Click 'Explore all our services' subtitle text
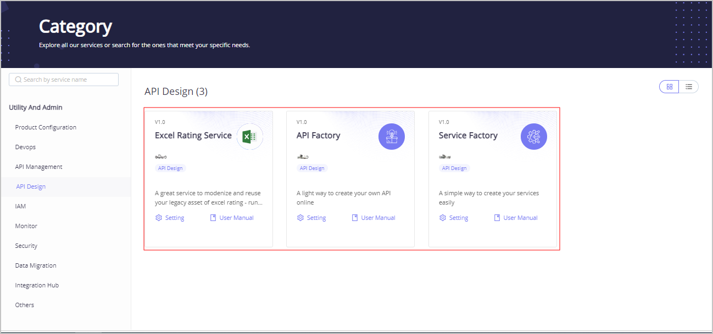 (144, 45)
